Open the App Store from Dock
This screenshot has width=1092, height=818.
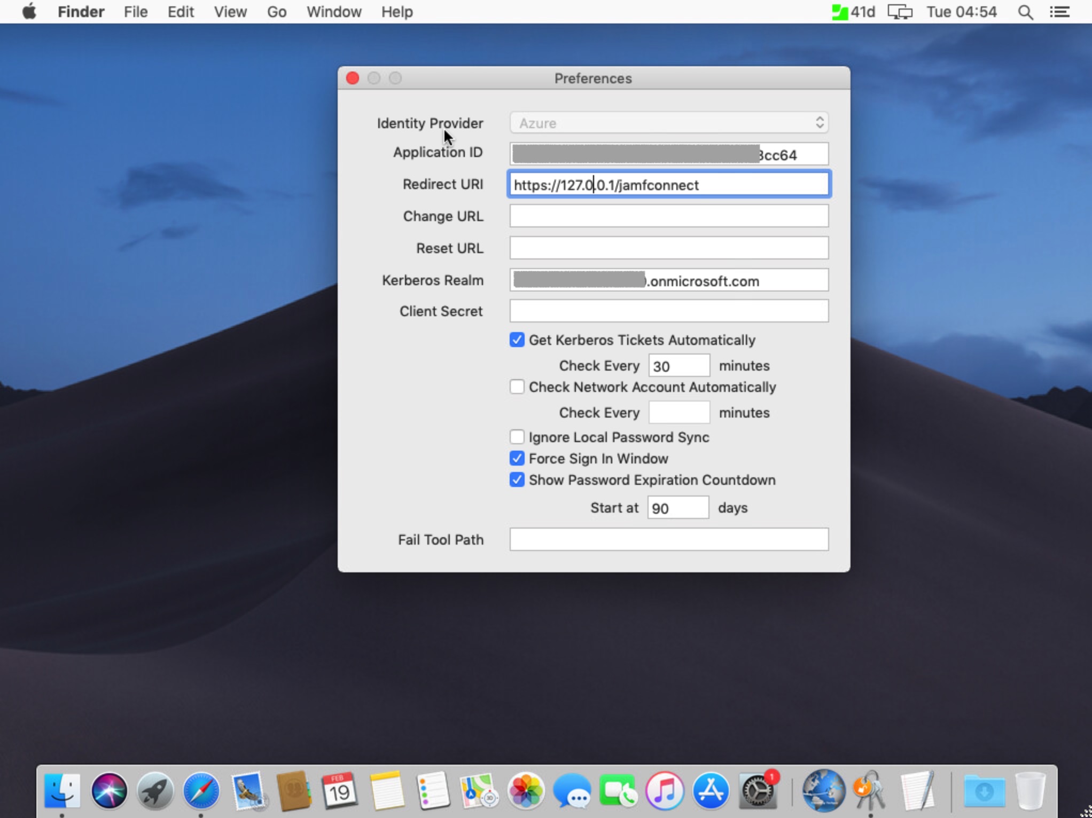click(x=711, y=791)
